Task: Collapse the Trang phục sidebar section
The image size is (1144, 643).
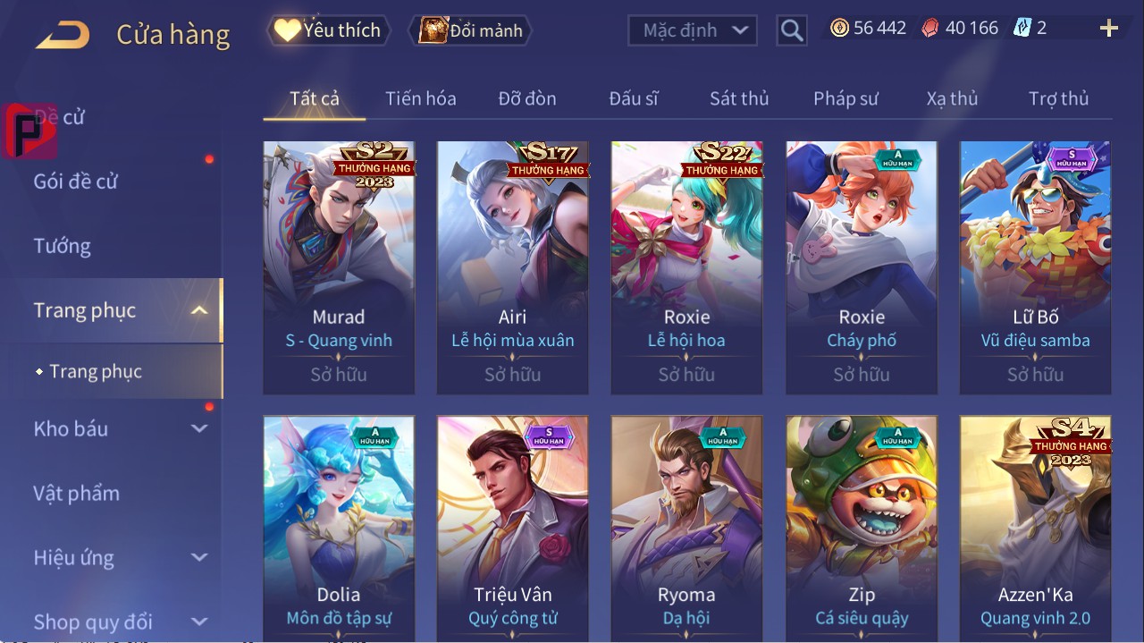Action: pyautogui.click(x=199, y=310)
